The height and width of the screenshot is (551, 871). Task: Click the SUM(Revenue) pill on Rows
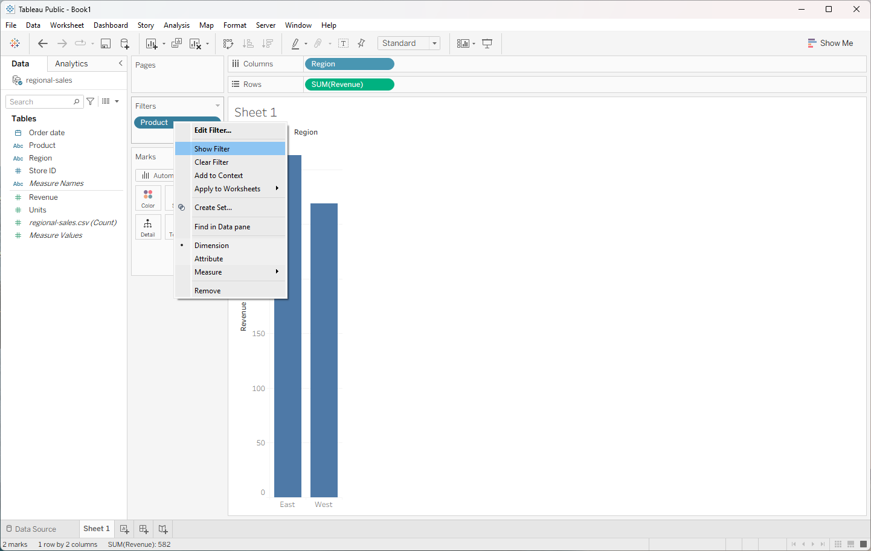(350, 84)
